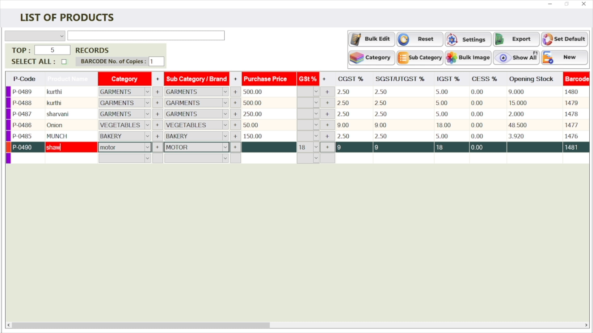Click the Export spreadsheet icon
593x333 pixels.
point(499,39)
